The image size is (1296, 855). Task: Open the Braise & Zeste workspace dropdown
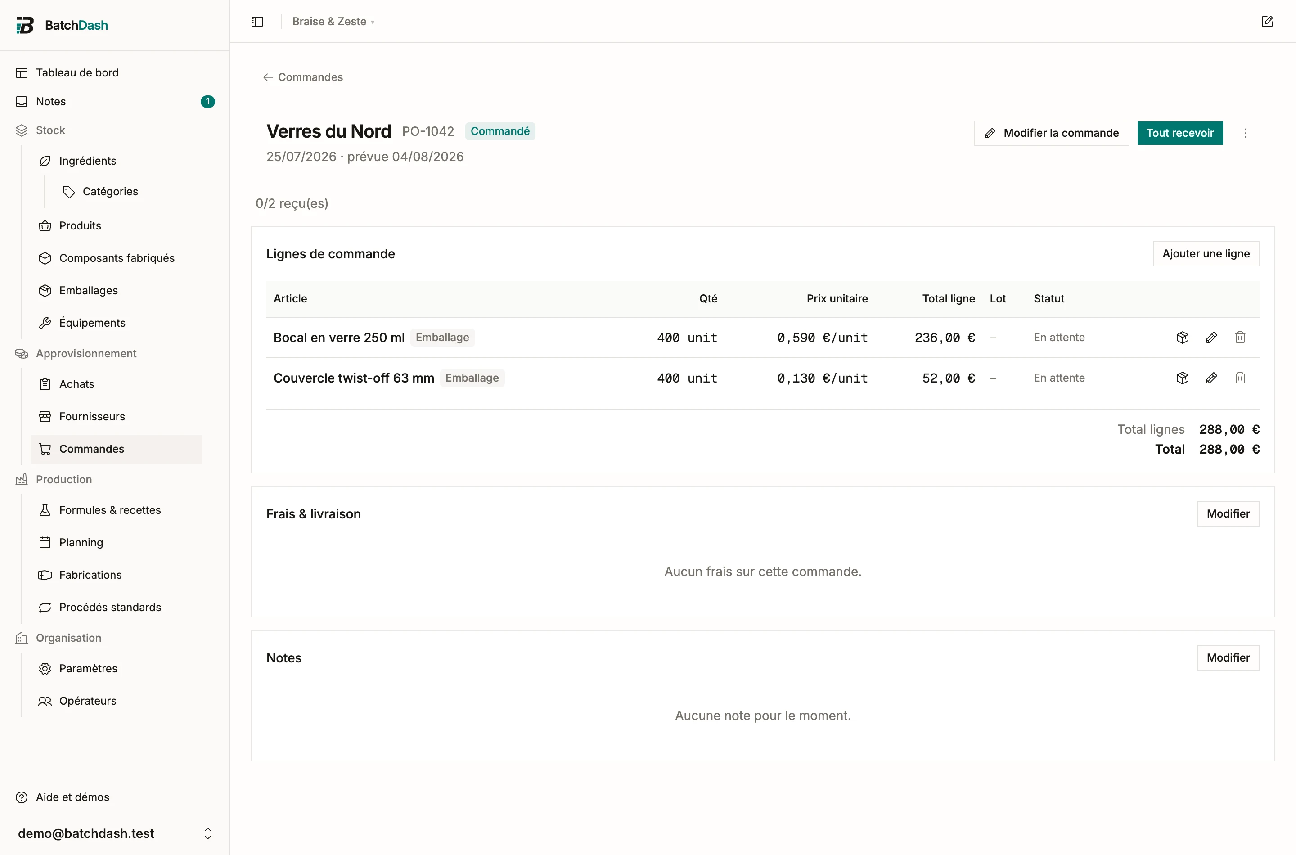[x=333, y=21]
